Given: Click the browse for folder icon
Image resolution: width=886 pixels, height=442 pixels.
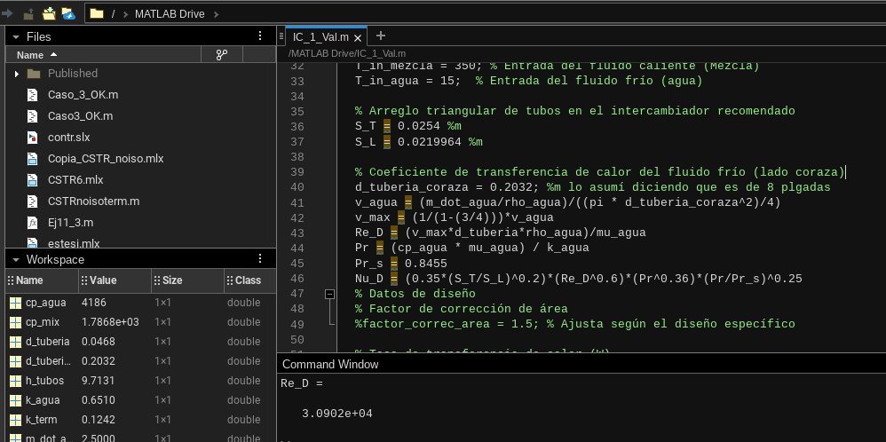Looking at the screenshot, I should coord(49,13).
